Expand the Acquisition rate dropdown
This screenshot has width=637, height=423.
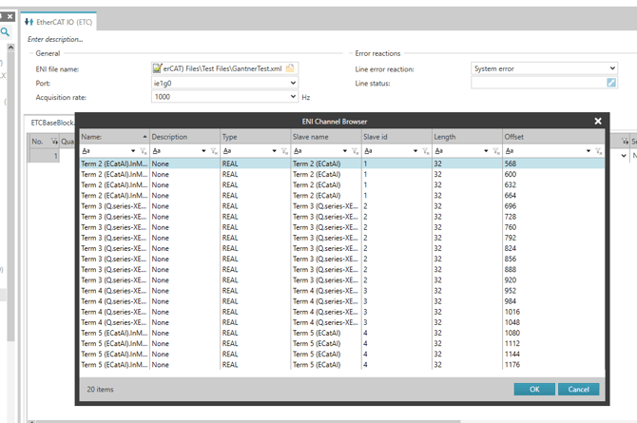tap(293, 97)
